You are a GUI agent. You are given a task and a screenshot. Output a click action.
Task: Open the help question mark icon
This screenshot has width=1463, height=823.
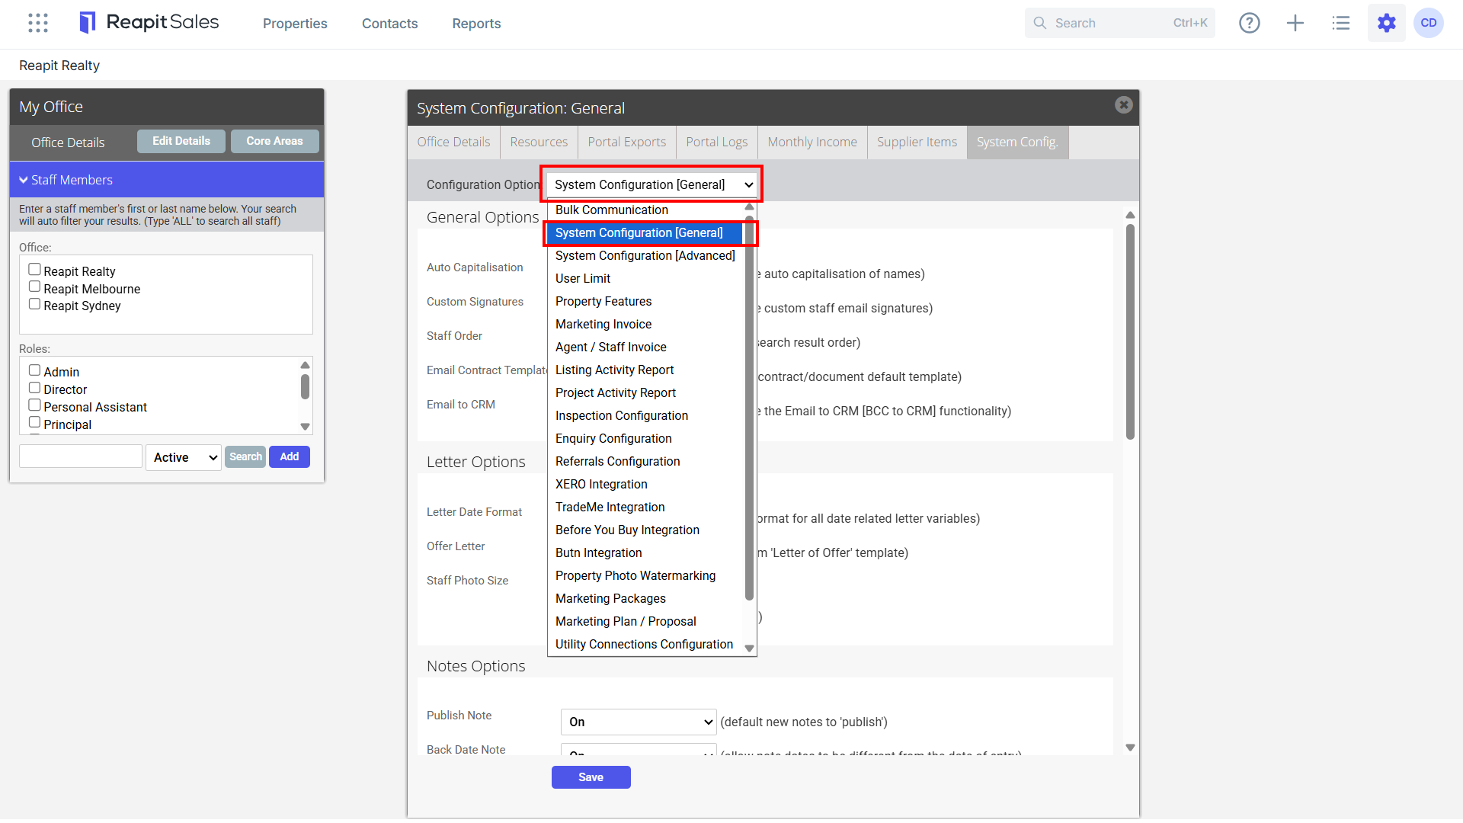click(1250, 23)
